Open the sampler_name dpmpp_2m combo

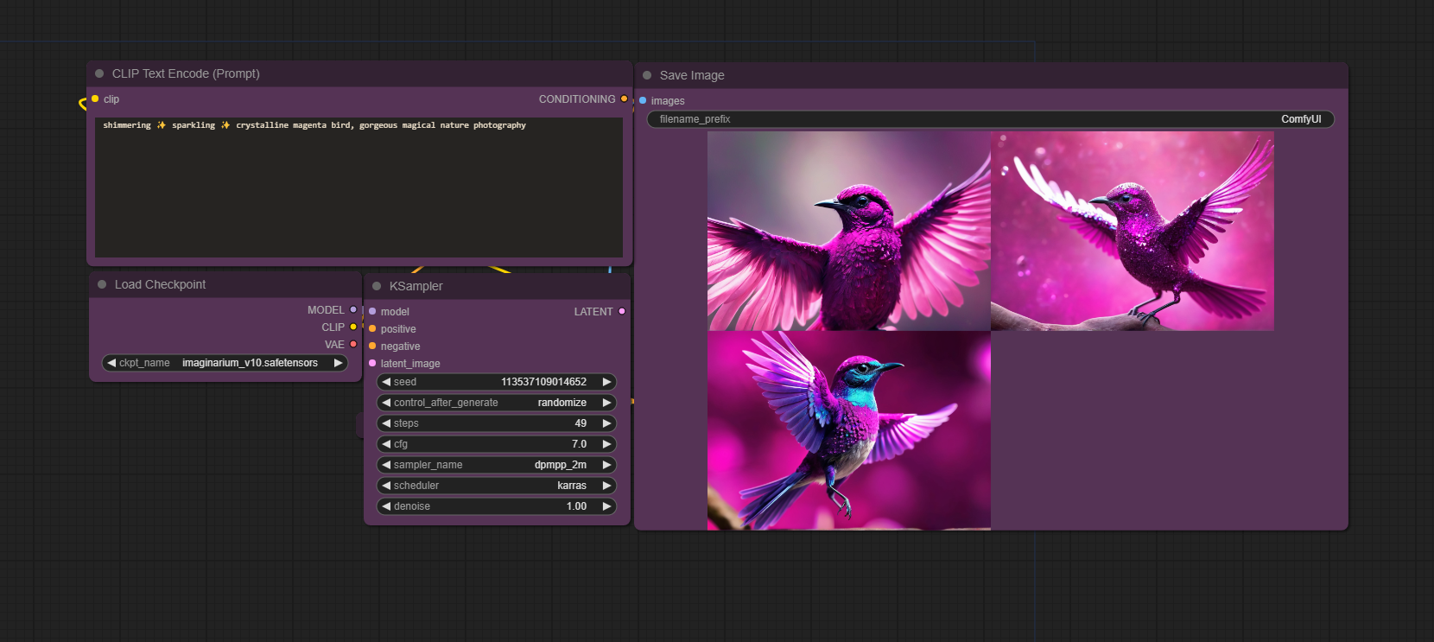pyautogui.click(x=497, y=465)
